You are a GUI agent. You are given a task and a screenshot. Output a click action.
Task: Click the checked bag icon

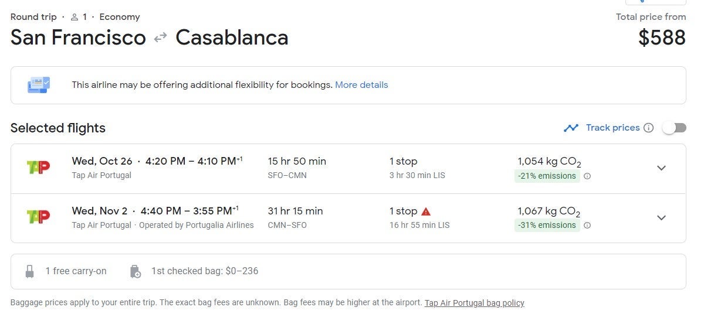[135, 271]
